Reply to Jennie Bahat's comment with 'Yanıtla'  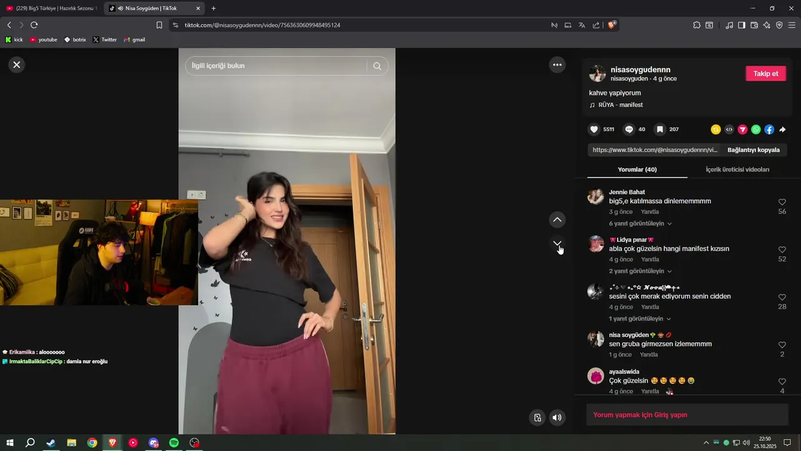coord(650,212)
